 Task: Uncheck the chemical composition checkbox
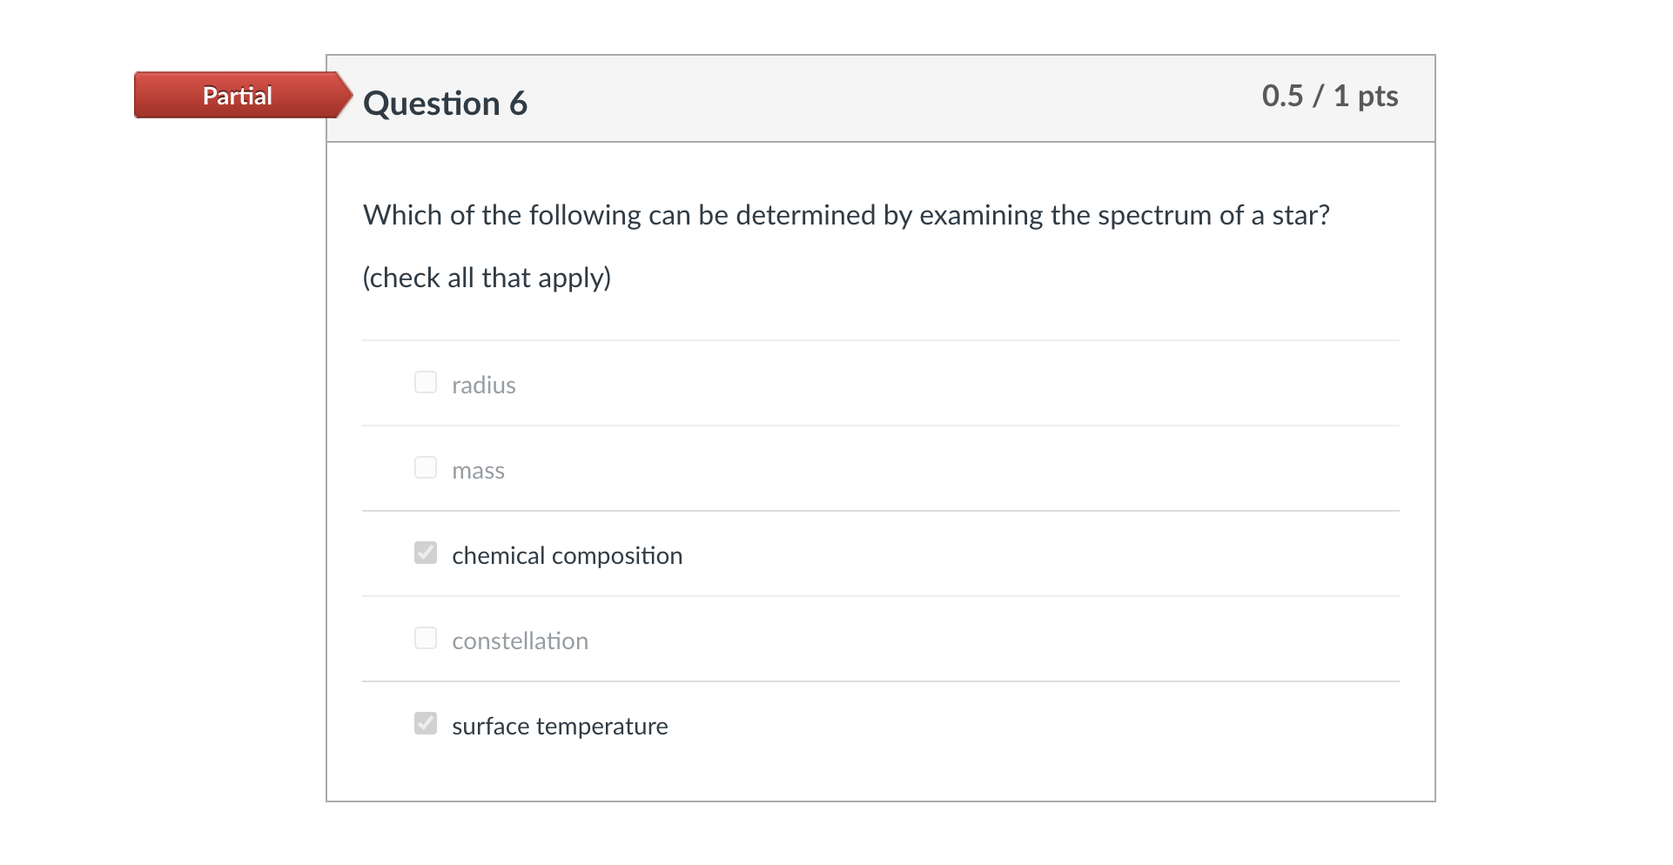[x=426, y=553]
